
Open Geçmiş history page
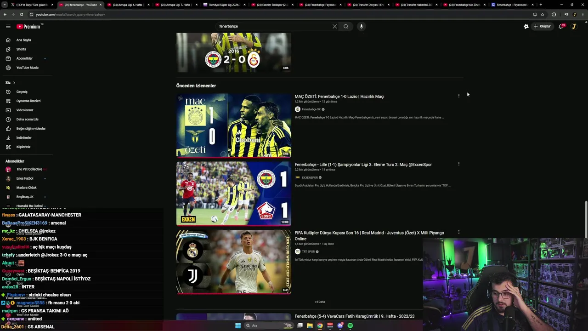point(22,92)
